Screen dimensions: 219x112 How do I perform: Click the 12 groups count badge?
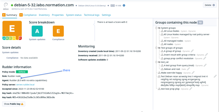tap(200, 22)
